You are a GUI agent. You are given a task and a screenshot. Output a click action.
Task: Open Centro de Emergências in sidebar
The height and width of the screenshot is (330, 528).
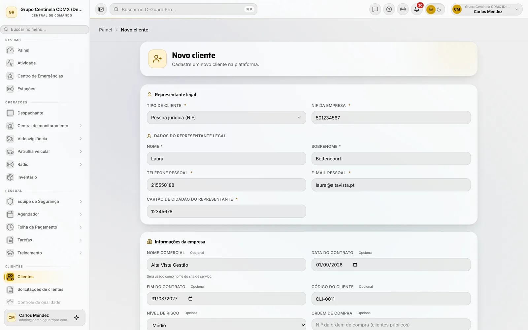click(44, 76)
